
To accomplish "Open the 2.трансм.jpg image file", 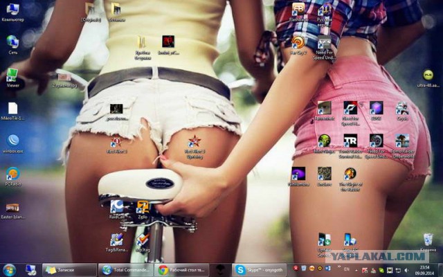I will click(64, 80).
